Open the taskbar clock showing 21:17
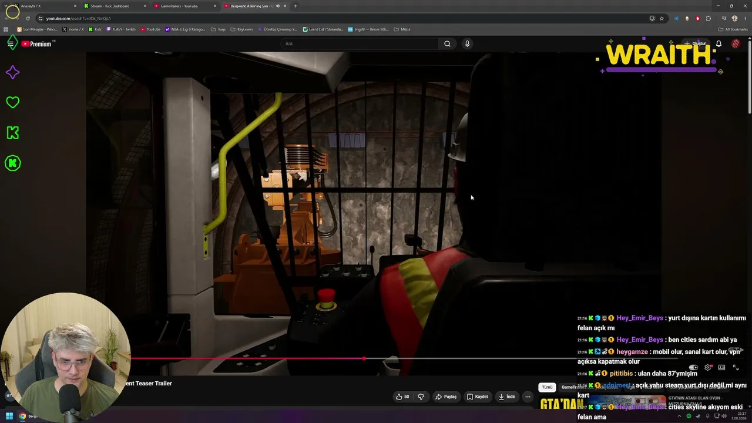This screenshot has width=752, height=423. click(740, 416)
